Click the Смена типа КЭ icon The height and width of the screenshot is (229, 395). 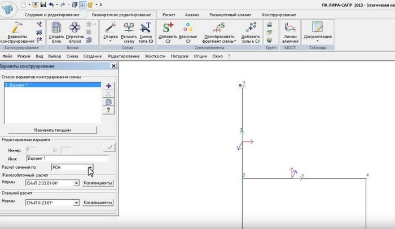point(146,27)
